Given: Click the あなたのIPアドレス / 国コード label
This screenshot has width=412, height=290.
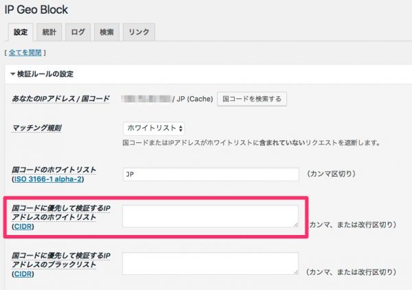Looking at the screenshot, I should [60, 99].
